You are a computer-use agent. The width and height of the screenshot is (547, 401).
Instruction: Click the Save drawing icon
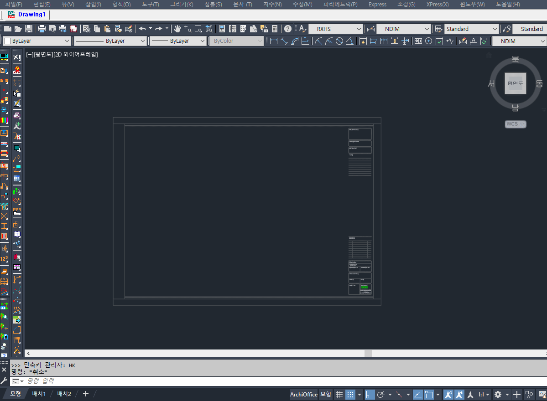(x=28, y=29)
